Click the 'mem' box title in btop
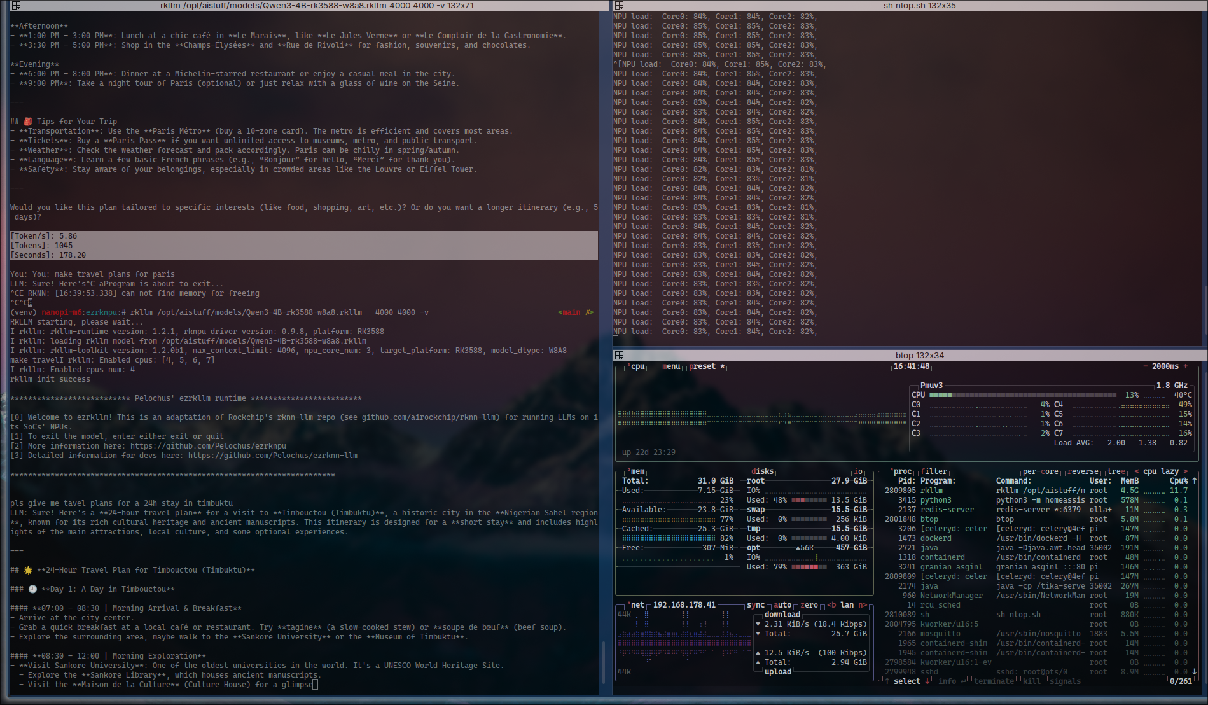 [637, 471]
